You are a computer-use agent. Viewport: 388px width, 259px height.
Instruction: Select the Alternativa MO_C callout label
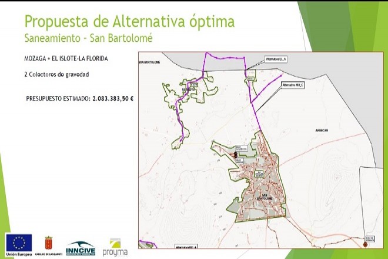[293, 85]
